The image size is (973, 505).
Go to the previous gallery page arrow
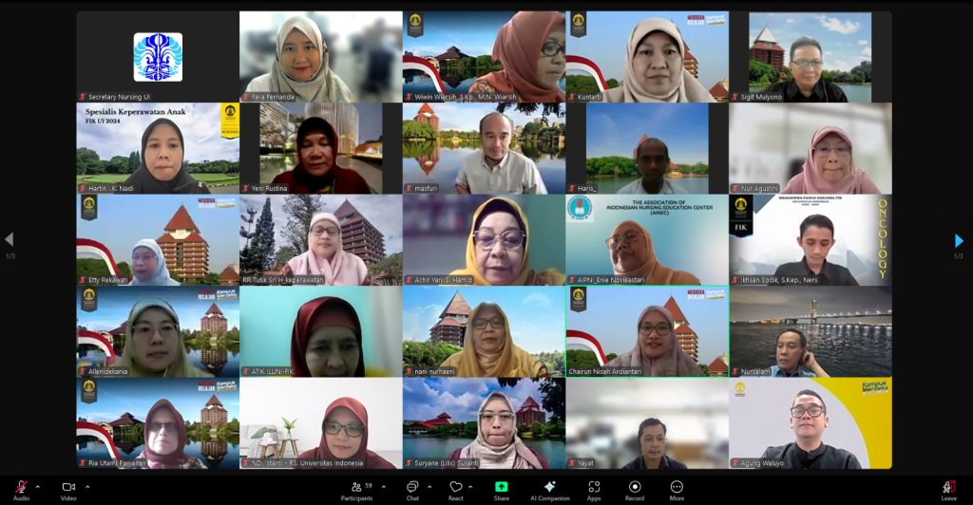tap(10, 240)
